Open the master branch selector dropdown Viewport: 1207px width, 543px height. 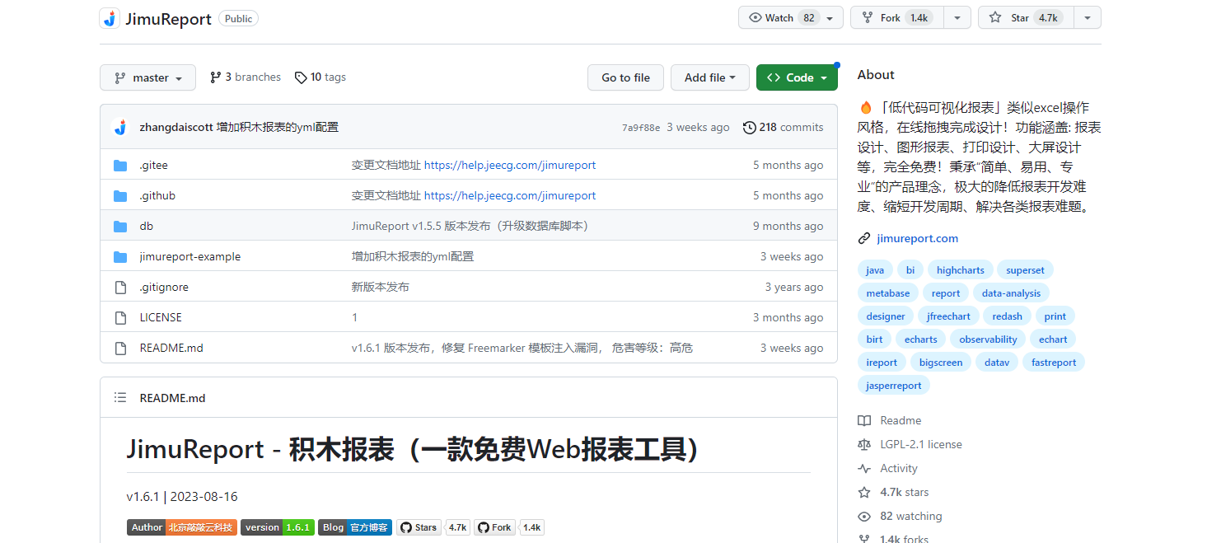tap(147, 77)
